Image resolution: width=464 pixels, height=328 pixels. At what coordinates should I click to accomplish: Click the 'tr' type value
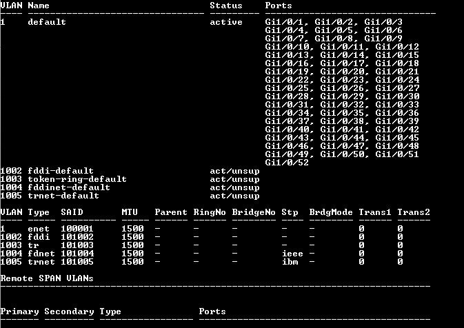[x=33, y=245]
